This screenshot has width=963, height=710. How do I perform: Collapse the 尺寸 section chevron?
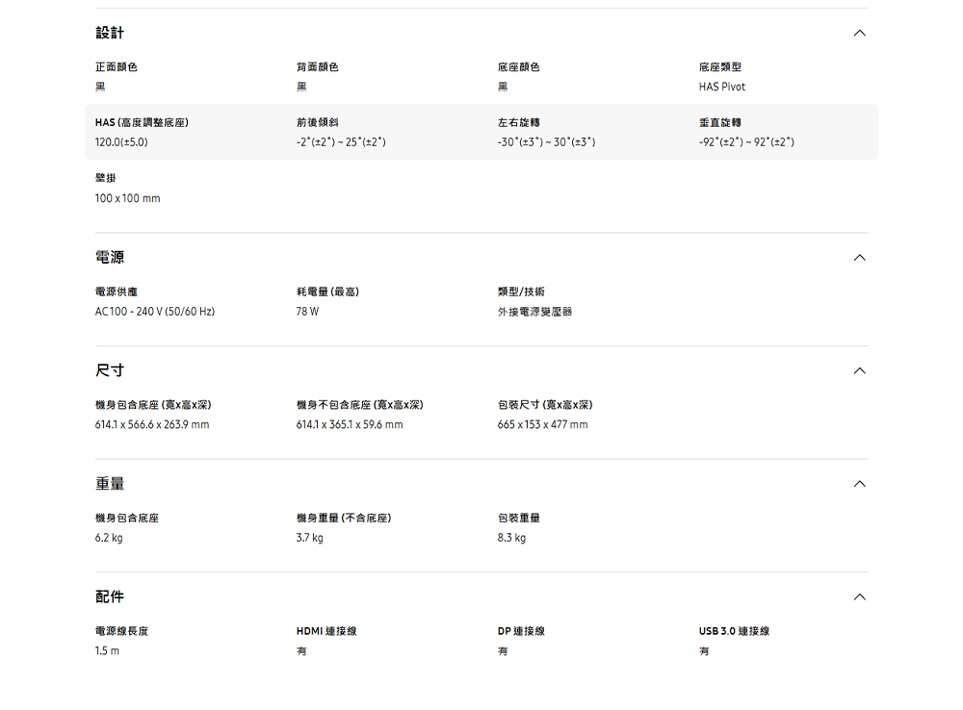coord(859,370)
